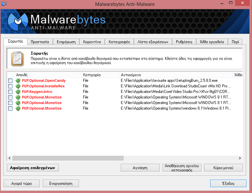Click the bug icon beside PUP.Optional.InstalleRex
Screen dimensions: 252x193
[x=18, y=86]
